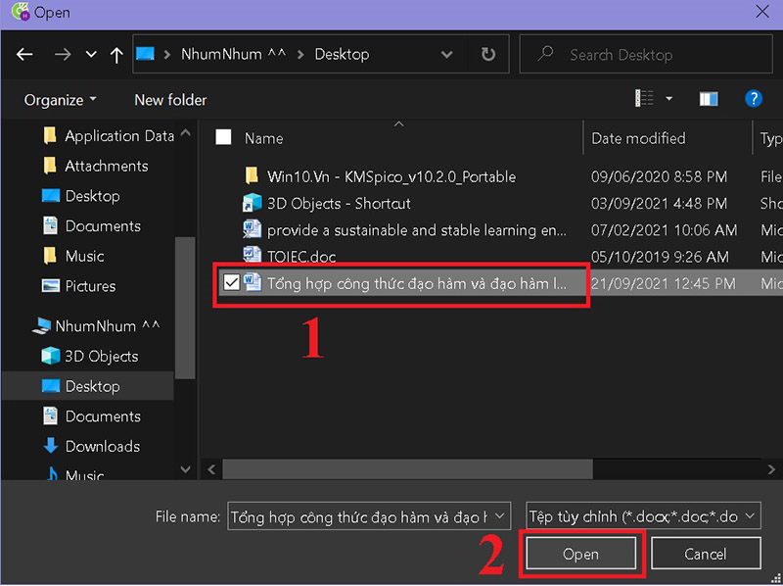Click the Back navigation arrow

click(25, 55)
